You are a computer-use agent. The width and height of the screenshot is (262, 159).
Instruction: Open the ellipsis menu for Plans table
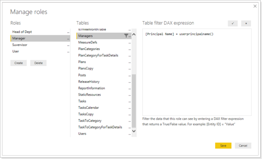point(130,63)
